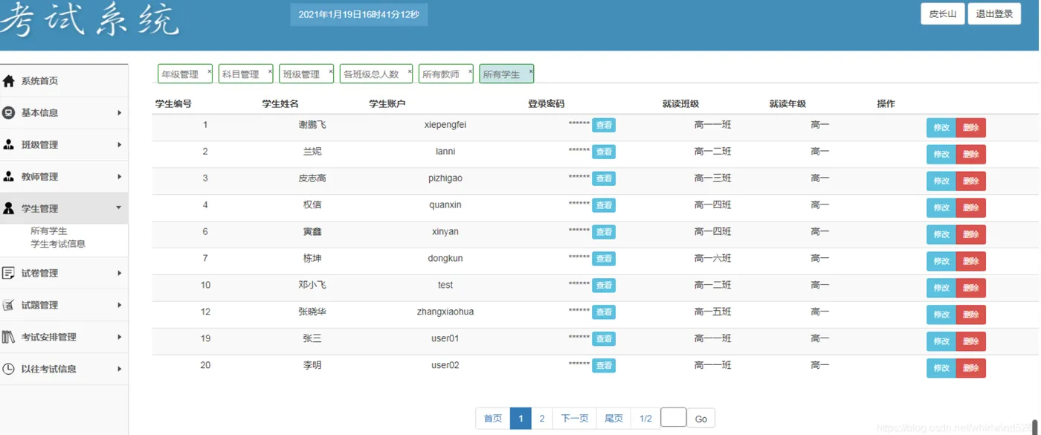Click the 退出登录 logout button

tap(994, 13)
